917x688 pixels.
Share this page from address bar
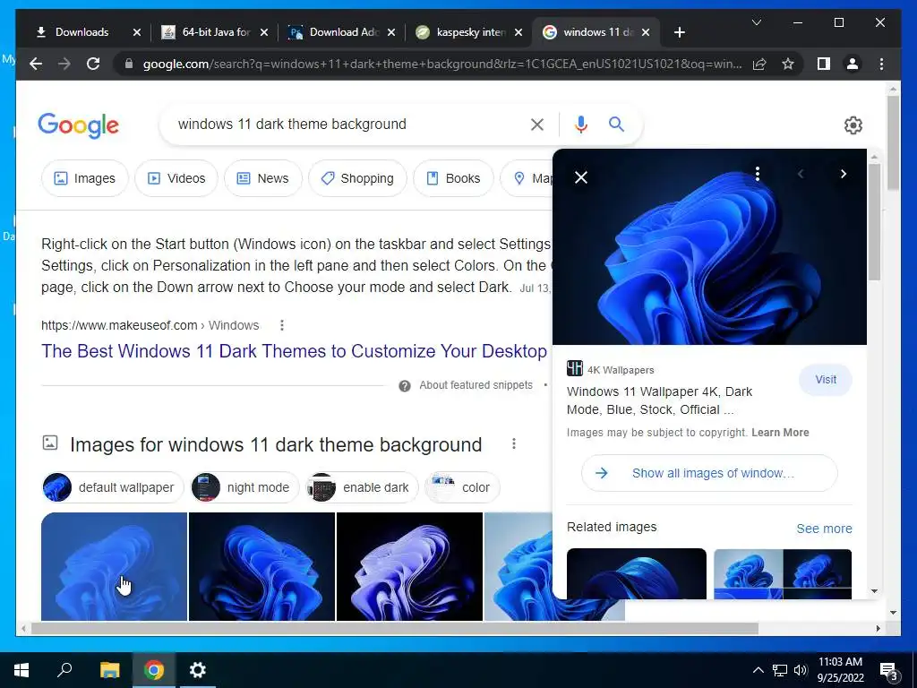[759, 64]
